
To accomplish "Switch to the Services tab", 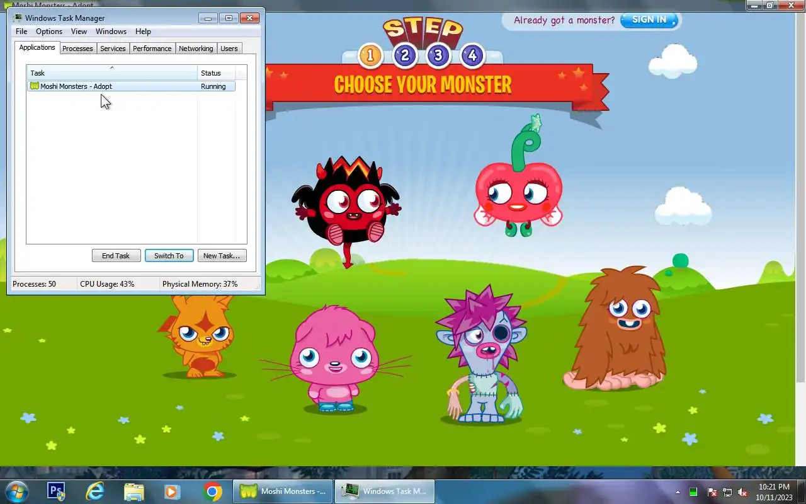I will (x=113, y=49).
